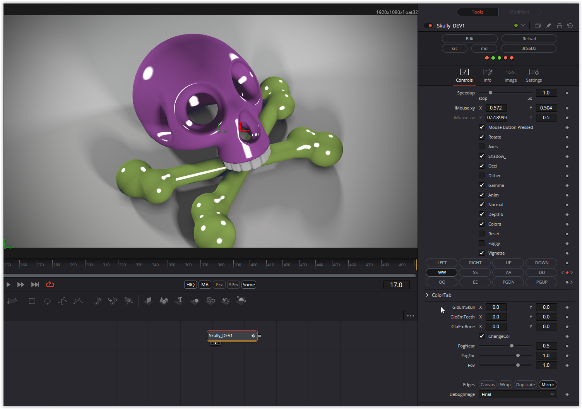Add a pRender particle node
This screenshot has height=409, width=582.
coord(129,301)
